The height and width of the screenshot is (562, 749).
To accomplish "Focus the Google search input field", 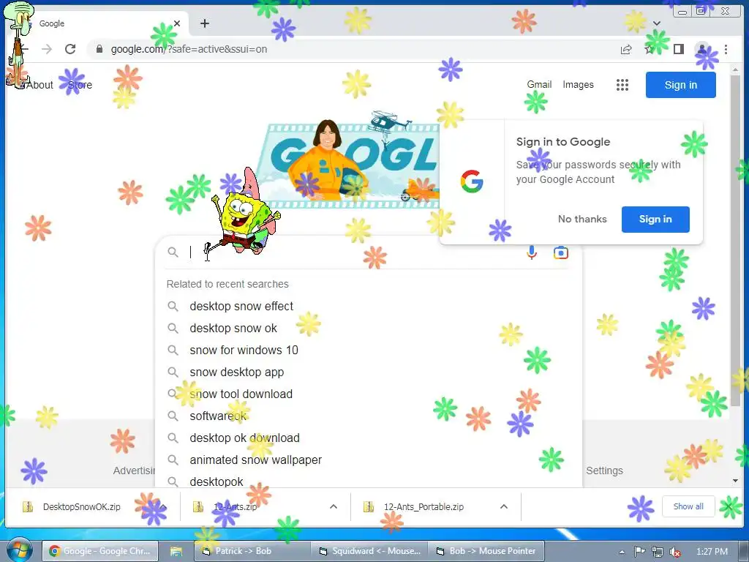I will pyautogui.click(x=353, y=252).
